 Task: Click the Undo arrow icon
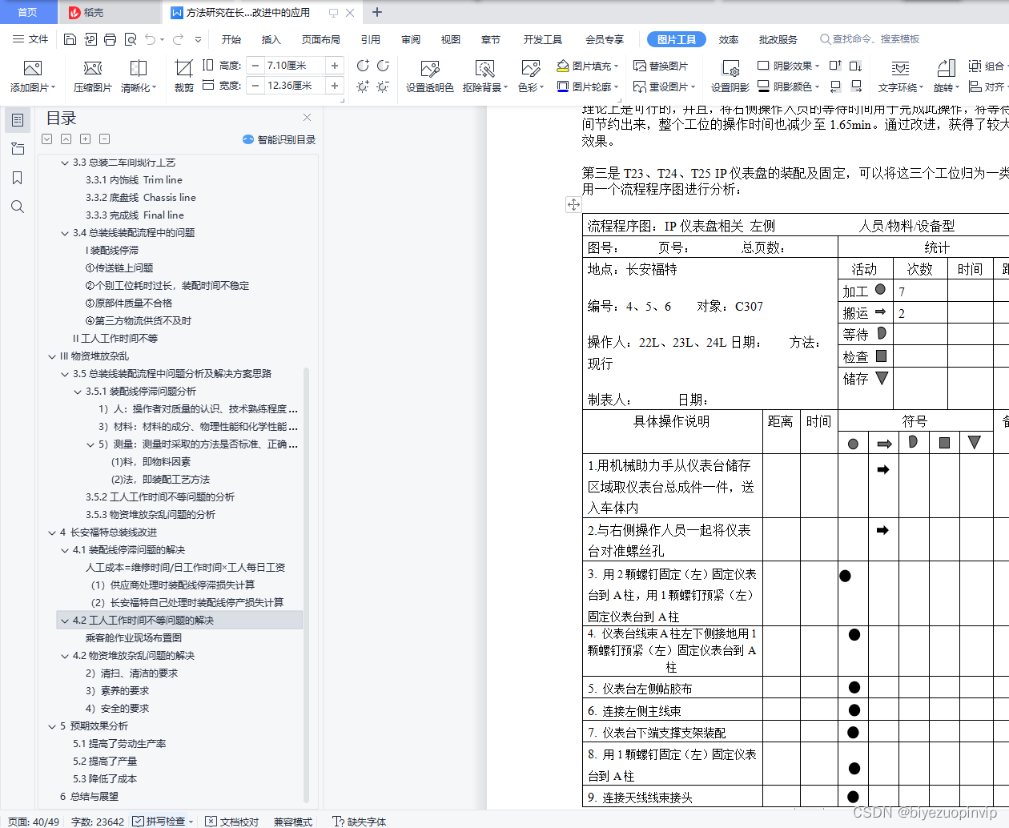pyautogui.click(x=150, y=39)
